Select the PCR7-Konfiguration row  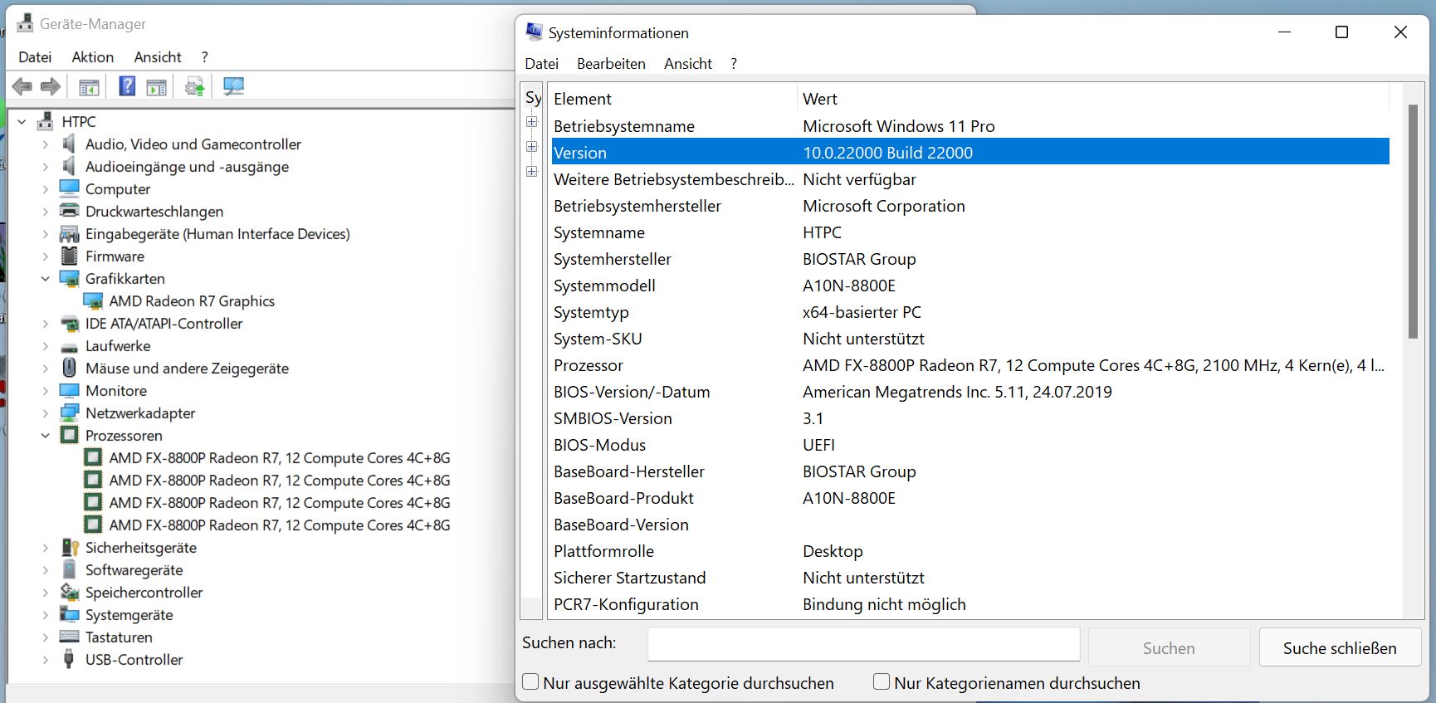[970, 604]
